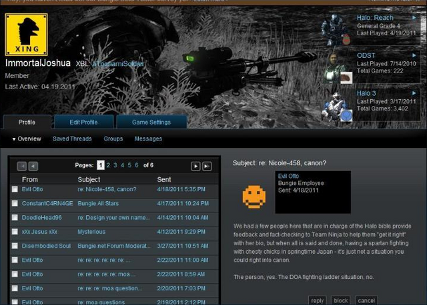Image resolution: width=427 pixels, height=305 pixels.
Task: Click the 3/27/2011 10:51 AM sent date
Action: (183, 246)
